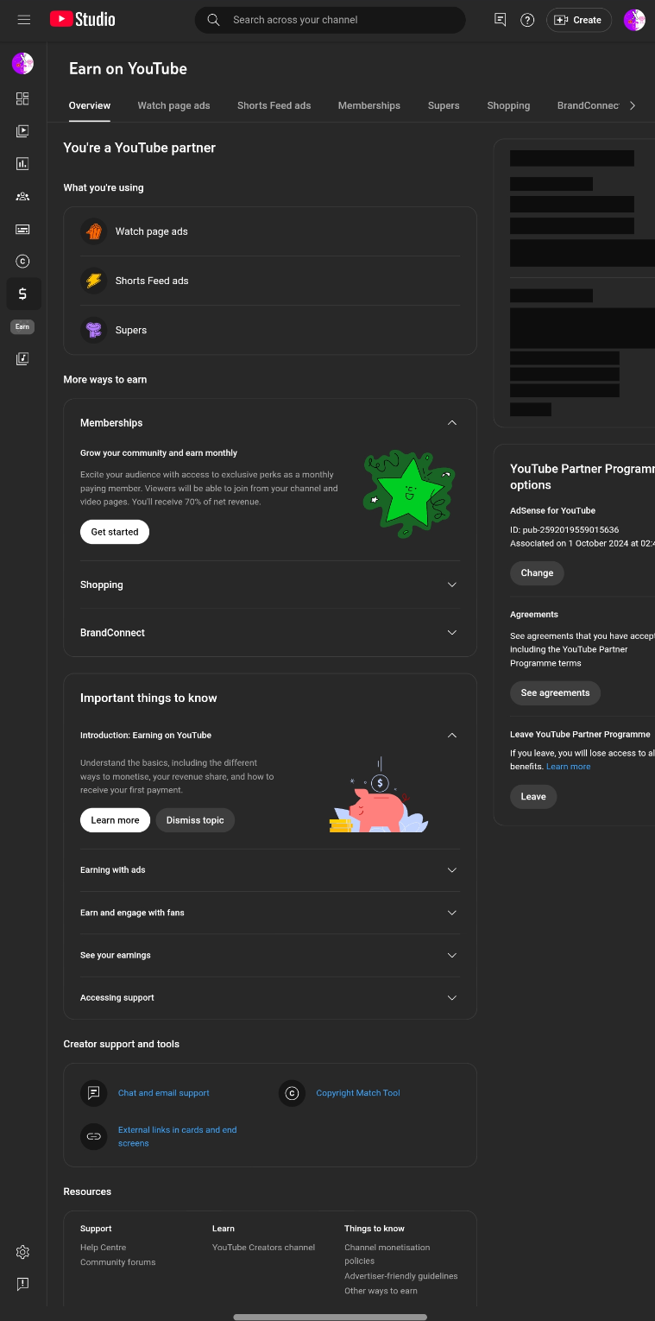Screen dimensions: 655x1321
Task: Click Send feedback icon at sidebar bottom
Action: [x=22, y=1284]
